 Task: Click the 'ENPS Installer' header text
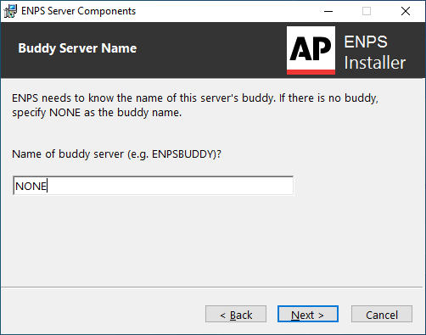[x=374, y=53]
